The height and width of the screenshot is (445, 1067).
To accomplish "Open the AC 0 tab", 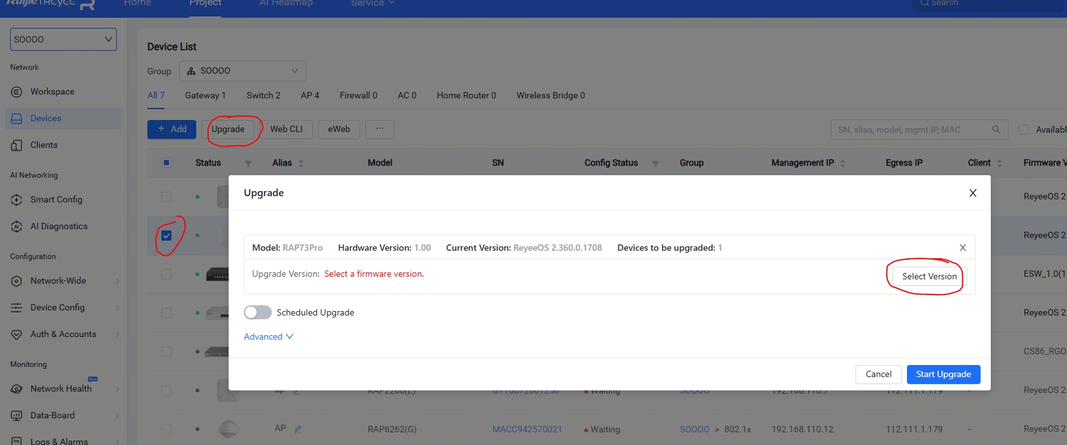I will coord(407,95).
